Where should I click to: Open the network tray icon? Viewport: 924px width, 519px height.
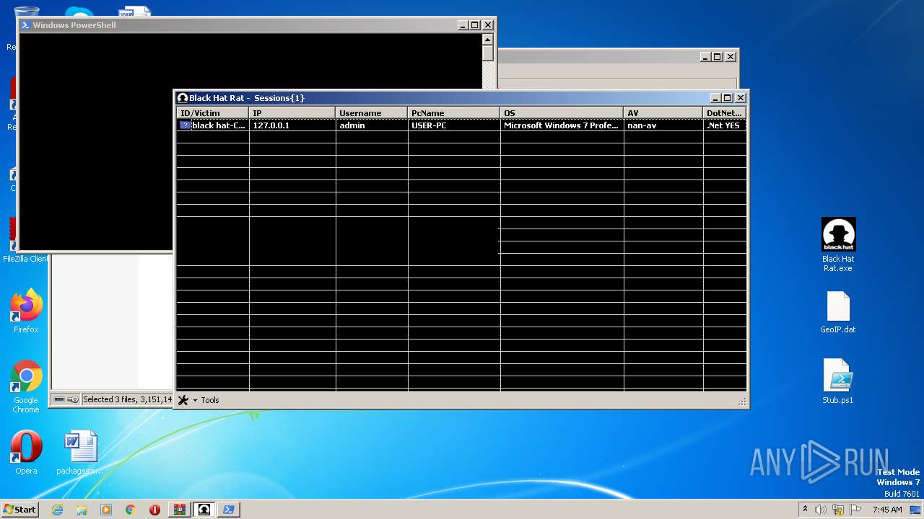838,510
